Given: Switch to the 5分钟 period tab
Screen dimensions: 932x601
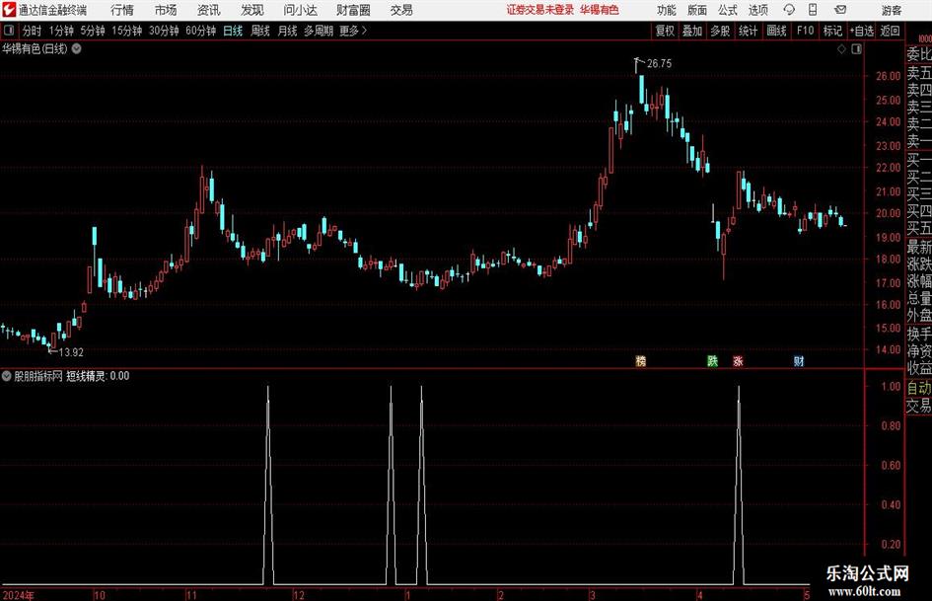Looking at the screenshot, I should (92, 31).
